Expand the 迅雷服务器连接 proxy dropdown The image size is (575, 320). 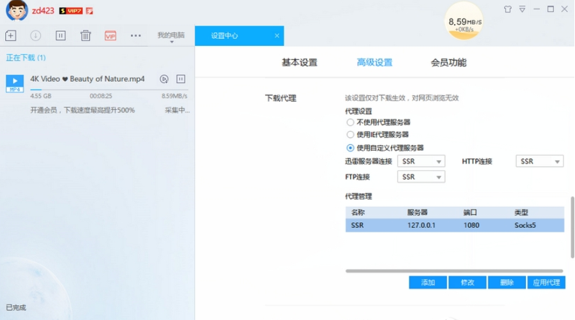point(420,162)
